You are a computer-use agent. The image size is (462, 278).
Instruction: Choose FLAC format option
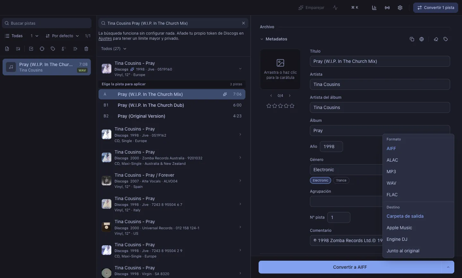pyautogui.click(x=418, y=195)
